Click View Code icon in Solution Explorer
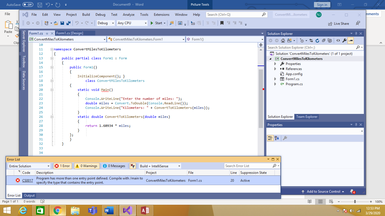The height and width of the screenshot is (216, 385). pyautogui.click(x=338, y=40)
